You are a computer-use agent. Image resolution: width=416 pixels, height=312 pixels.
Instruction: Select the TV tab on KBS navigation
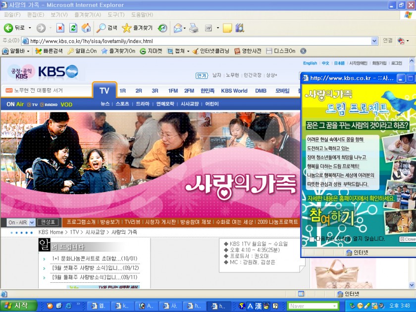click(104, 91)
